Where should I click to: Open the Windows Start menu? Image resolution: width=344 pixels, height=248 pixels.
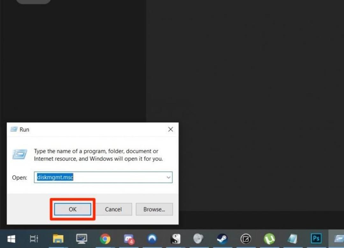click(x=11, y=239)
